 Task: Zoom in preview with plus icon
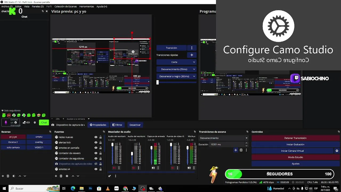[64, 119]
